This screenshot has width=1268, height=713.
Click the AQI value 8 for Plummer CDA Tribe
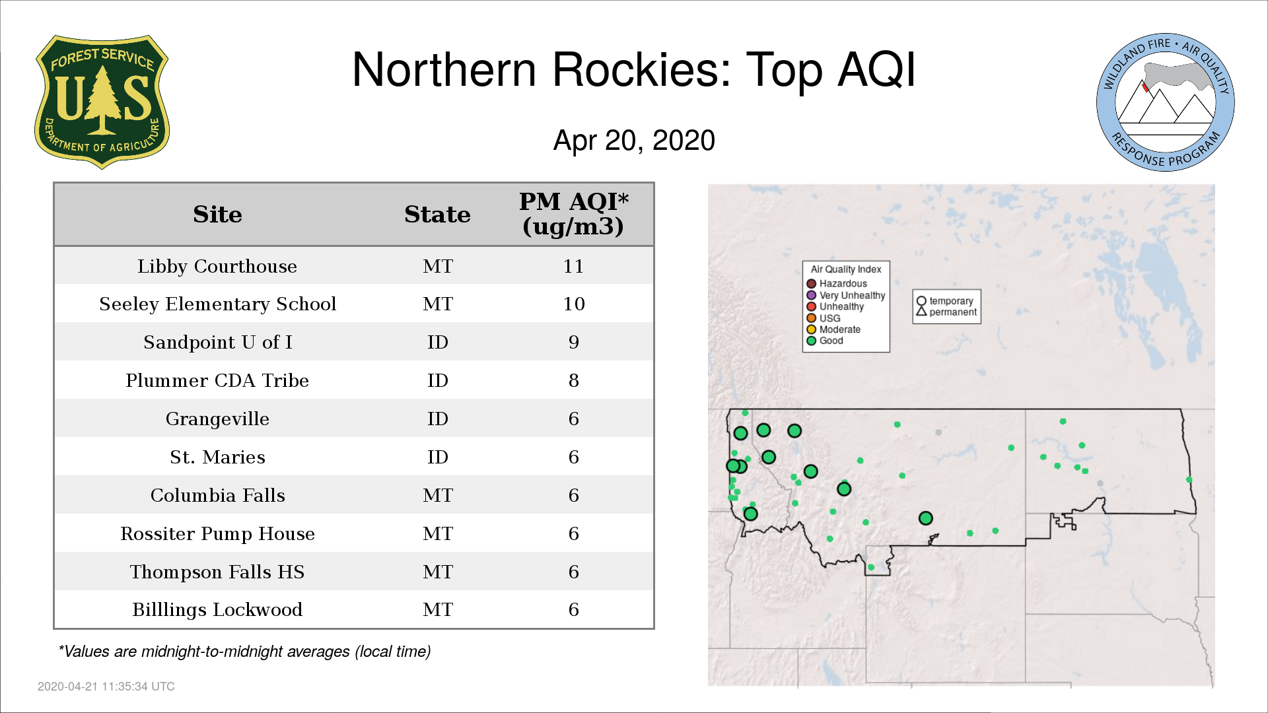pos(573,380)
